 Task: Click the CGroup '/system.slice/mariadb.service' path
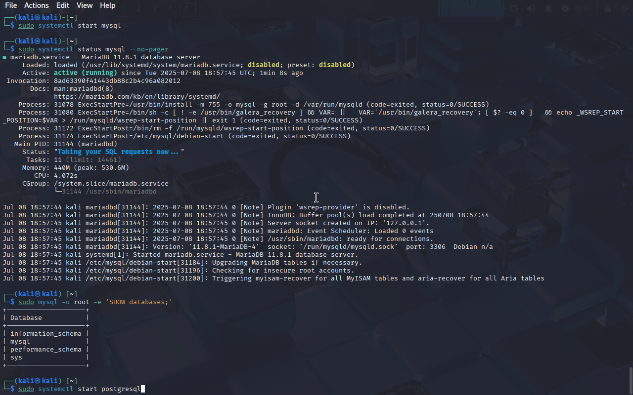point(111,184)
